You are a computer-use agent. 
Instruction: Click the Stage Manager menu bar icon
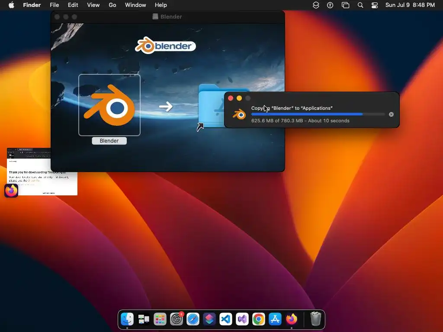345,5
